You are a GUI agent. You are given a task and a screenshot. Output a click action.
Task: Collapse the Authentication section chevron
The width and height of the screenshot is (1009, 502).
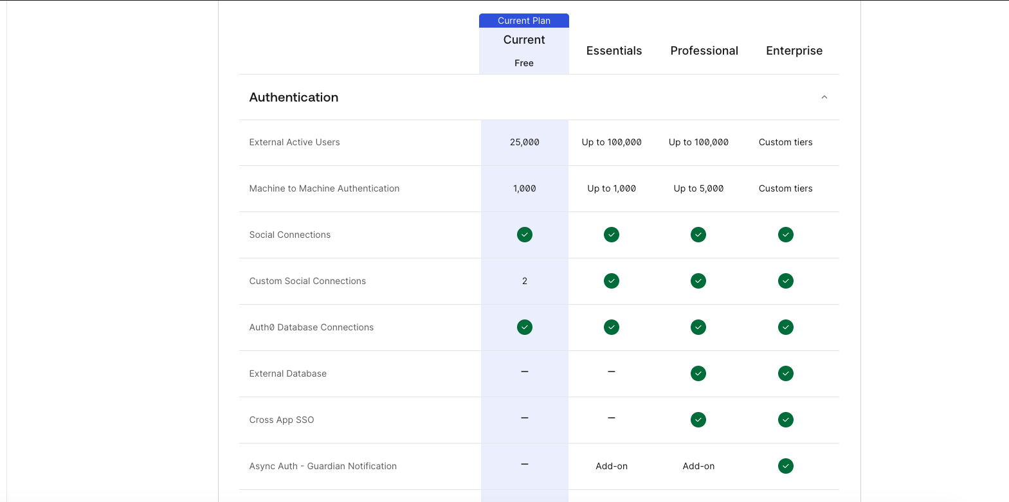pos(824,97)
